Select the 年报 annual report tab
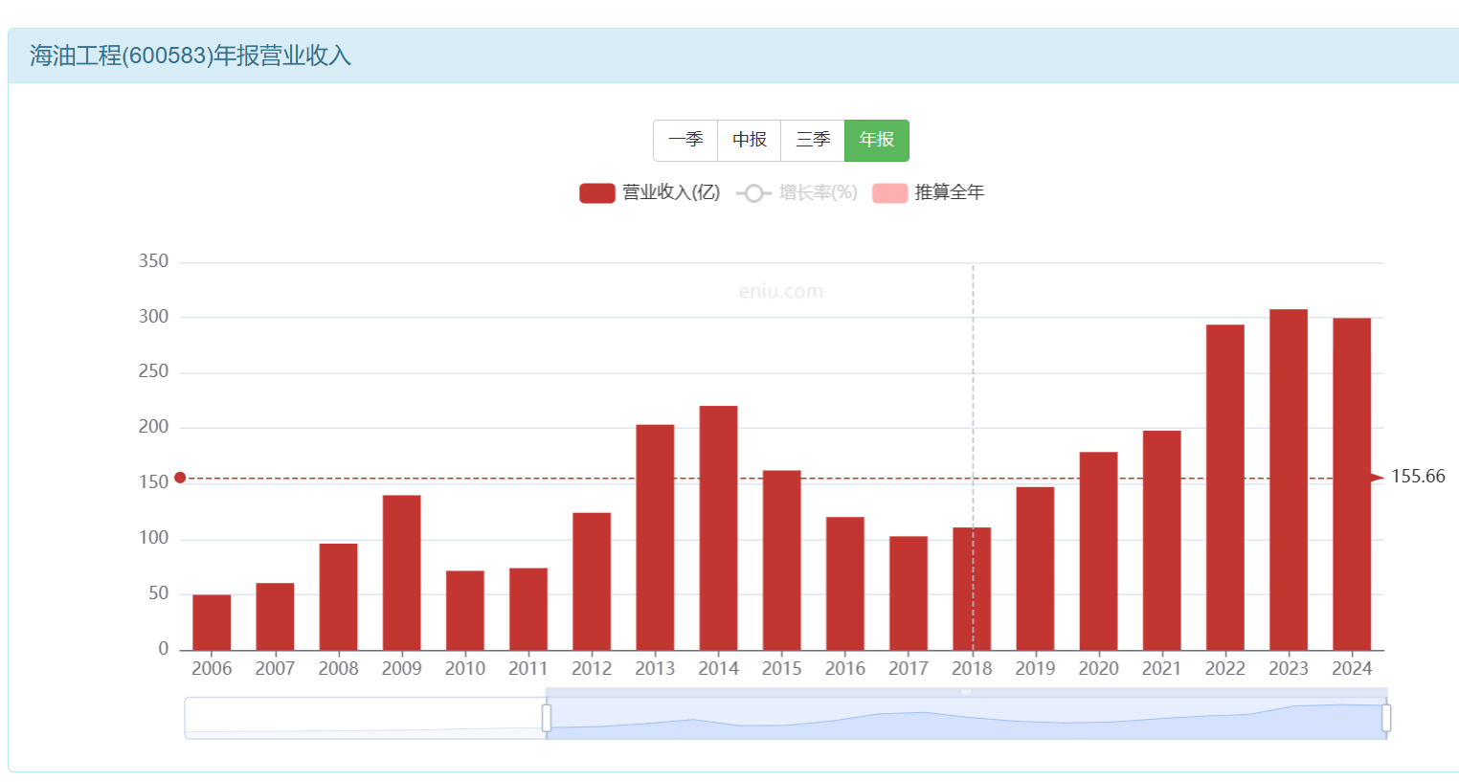Screen dimensions: 1459x782 (877, 140)
